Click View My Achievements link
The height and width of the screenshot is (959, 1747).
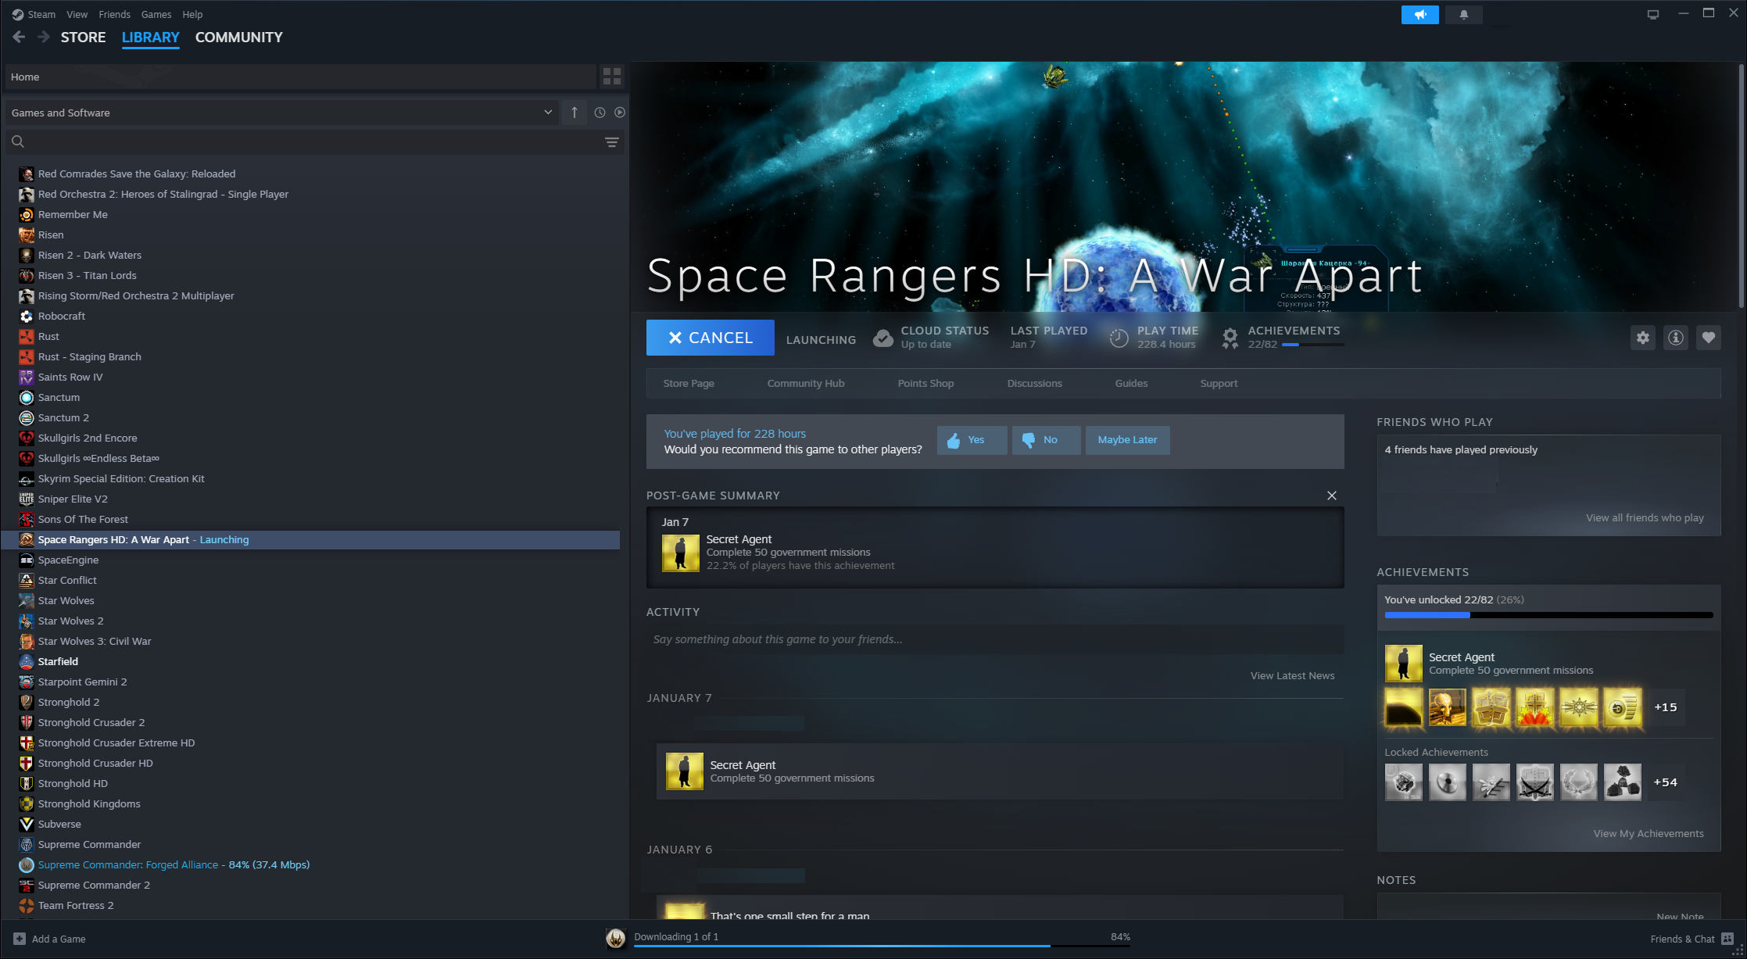point(1648,833)
